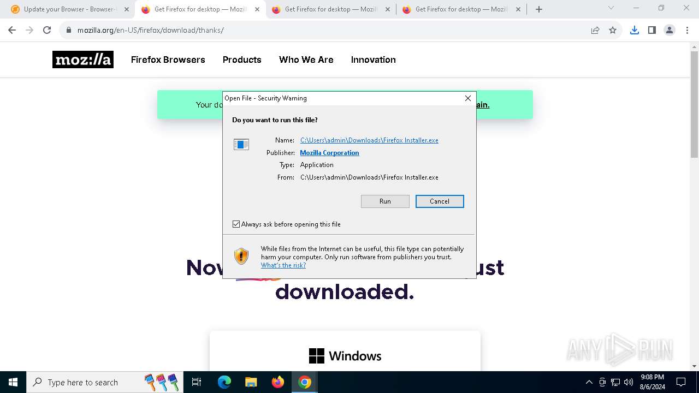Open a new tab with plus button
Screen dimensions: 699x393
click(x=539, y=9)
